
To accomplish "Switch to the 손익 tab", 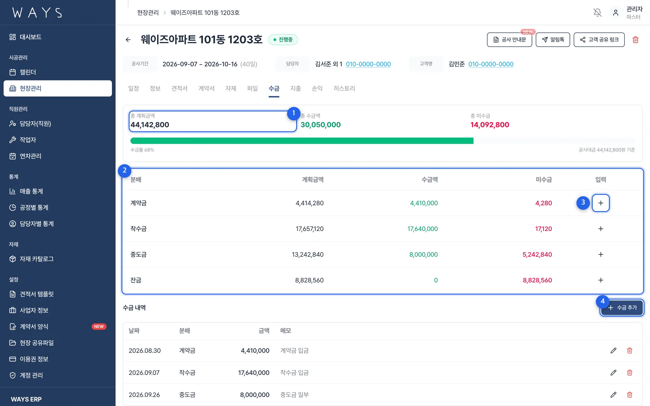I will pos(317,88).
